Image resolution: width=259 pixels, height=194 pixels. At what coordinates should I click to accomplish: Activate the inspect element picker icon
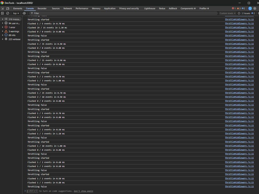(x=3, y=8)
